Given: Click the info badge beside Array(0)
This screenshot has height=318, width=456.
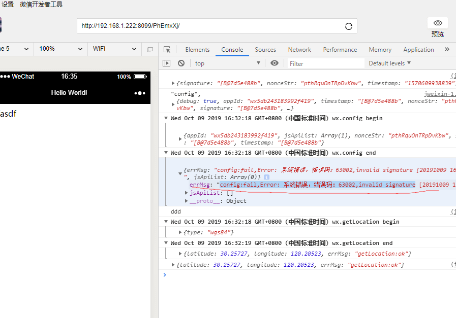Looking at the screenshot, I should tap(266, 177).
